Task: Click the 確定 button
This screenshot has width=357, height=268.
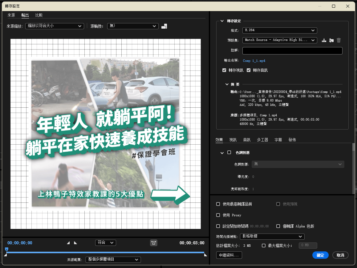Action: 320,255
